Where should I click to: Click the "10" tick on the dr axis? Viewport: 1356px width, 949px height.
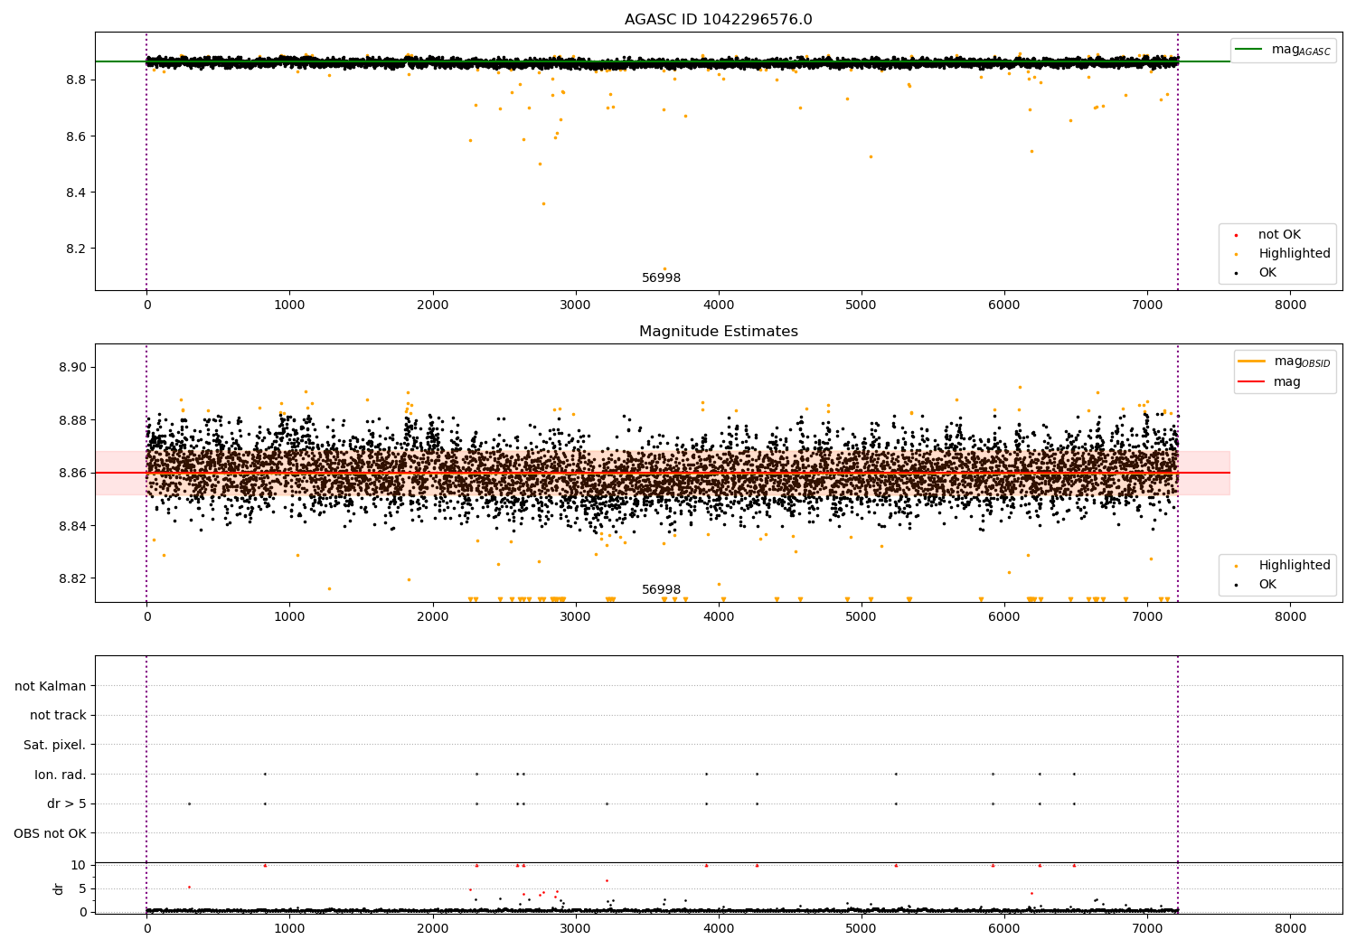click(x=79, y=865)
